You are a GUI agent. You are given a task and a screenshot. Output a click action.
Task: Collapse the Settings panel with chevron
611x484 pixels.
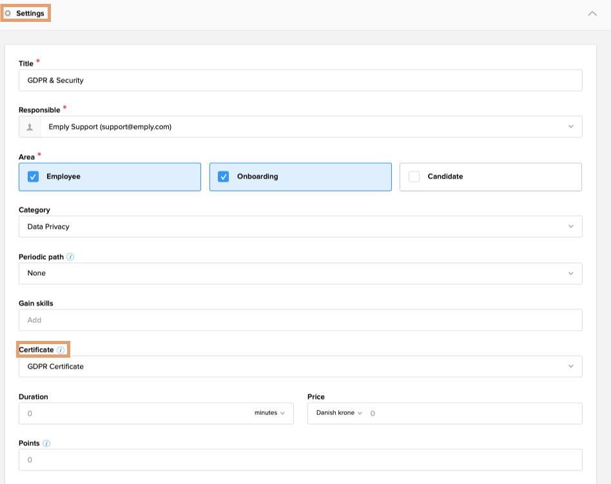592,14
